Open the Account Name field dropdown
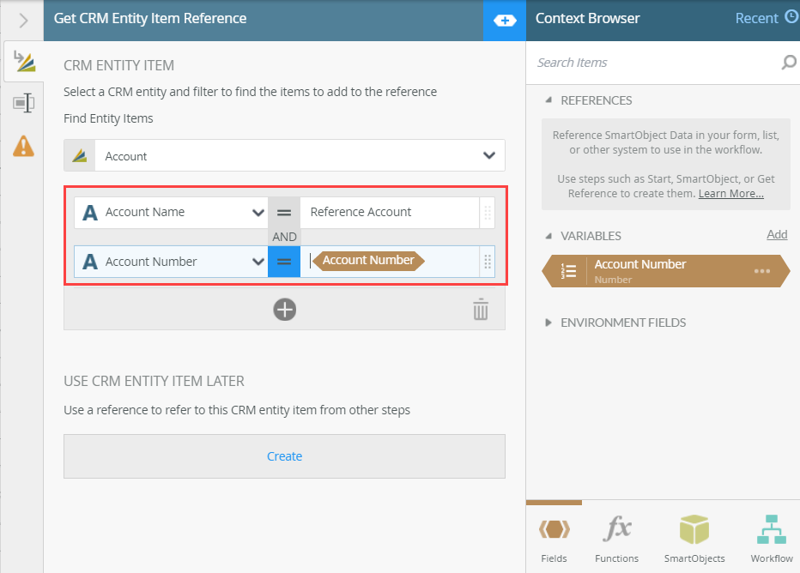 (x=258, y=213)
